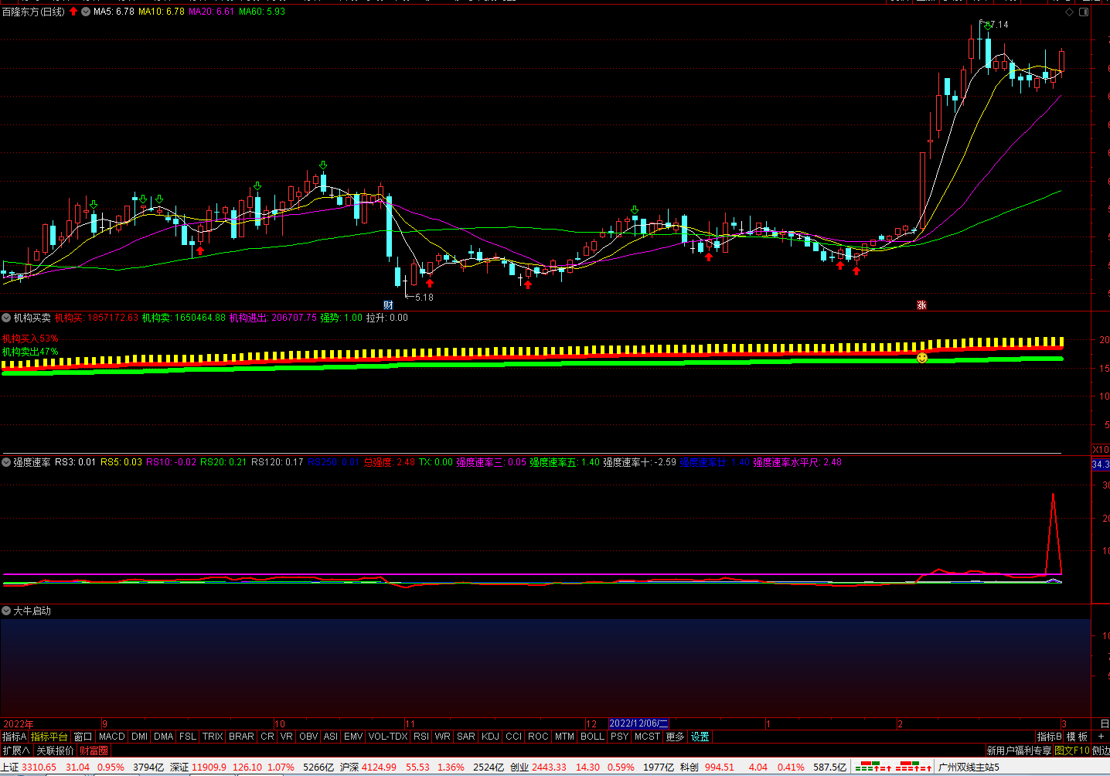Select the DMA indicator

coord(164,737)
